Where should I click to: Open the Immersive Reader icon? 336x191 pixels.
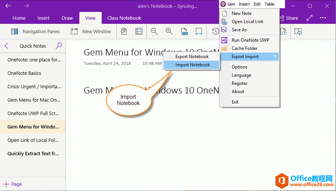point(298,32)
